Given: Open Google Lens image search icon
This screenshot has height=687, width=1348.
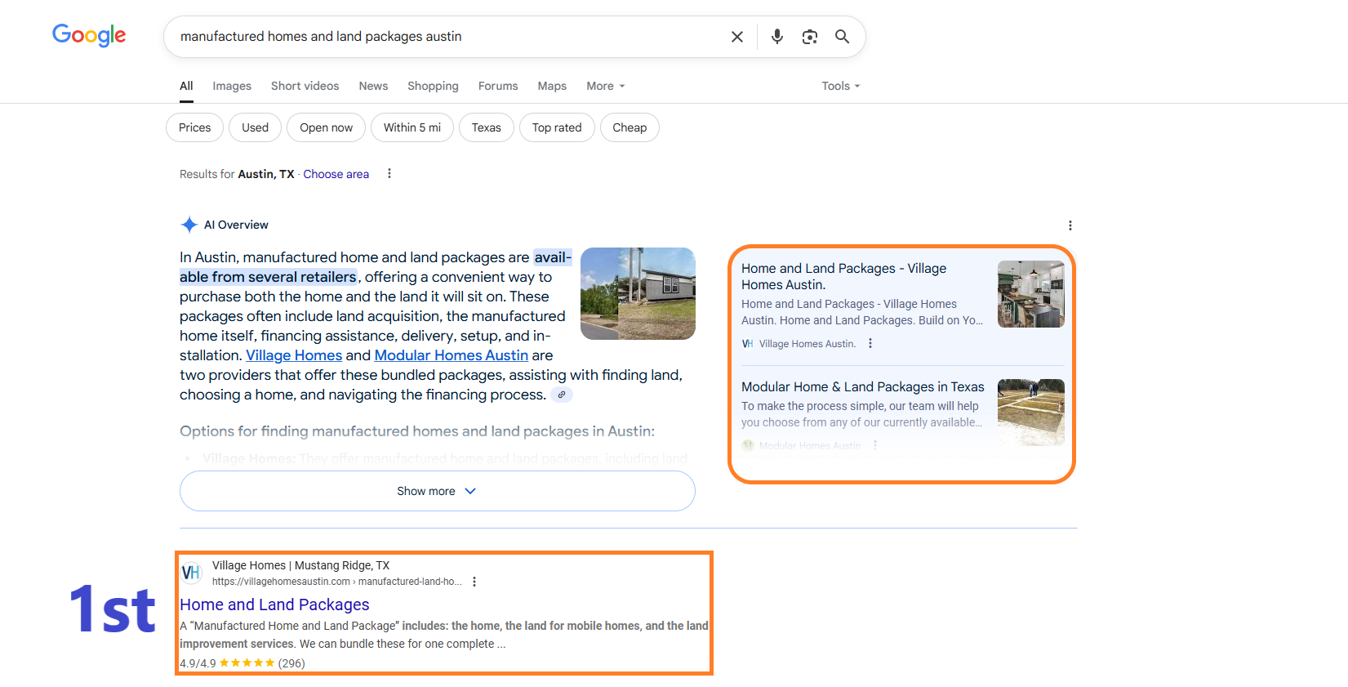Looking at the screenshot, I should point(810,37).
